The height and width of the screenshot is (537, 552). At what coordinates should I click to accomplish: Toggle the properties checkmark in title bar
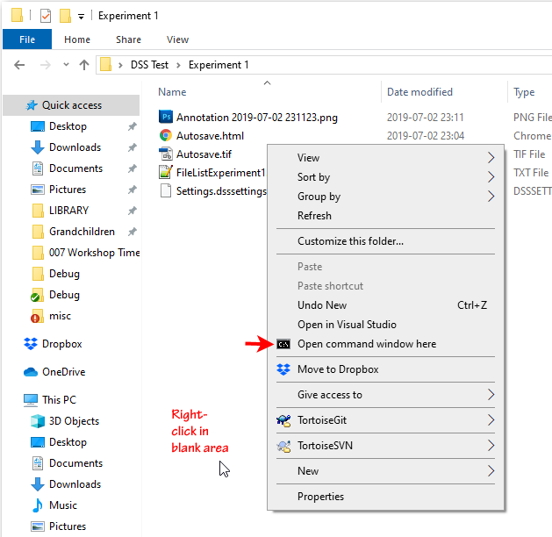46,16
